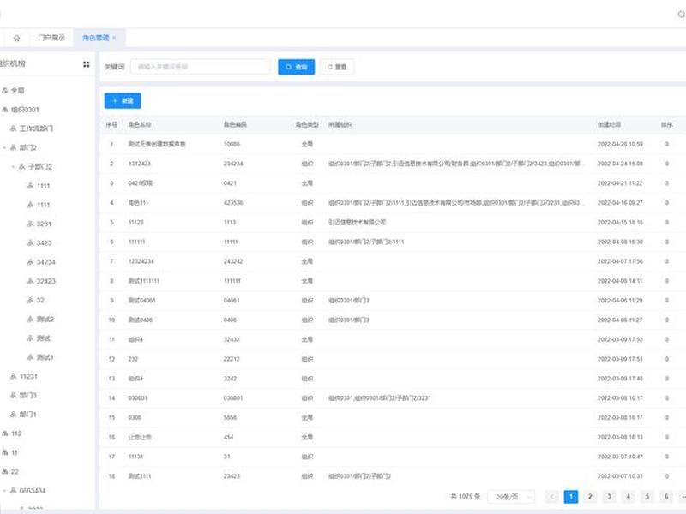Viewport: 686px width, 514px height.
Task: Go to page 6
Action: coord(666,497)
